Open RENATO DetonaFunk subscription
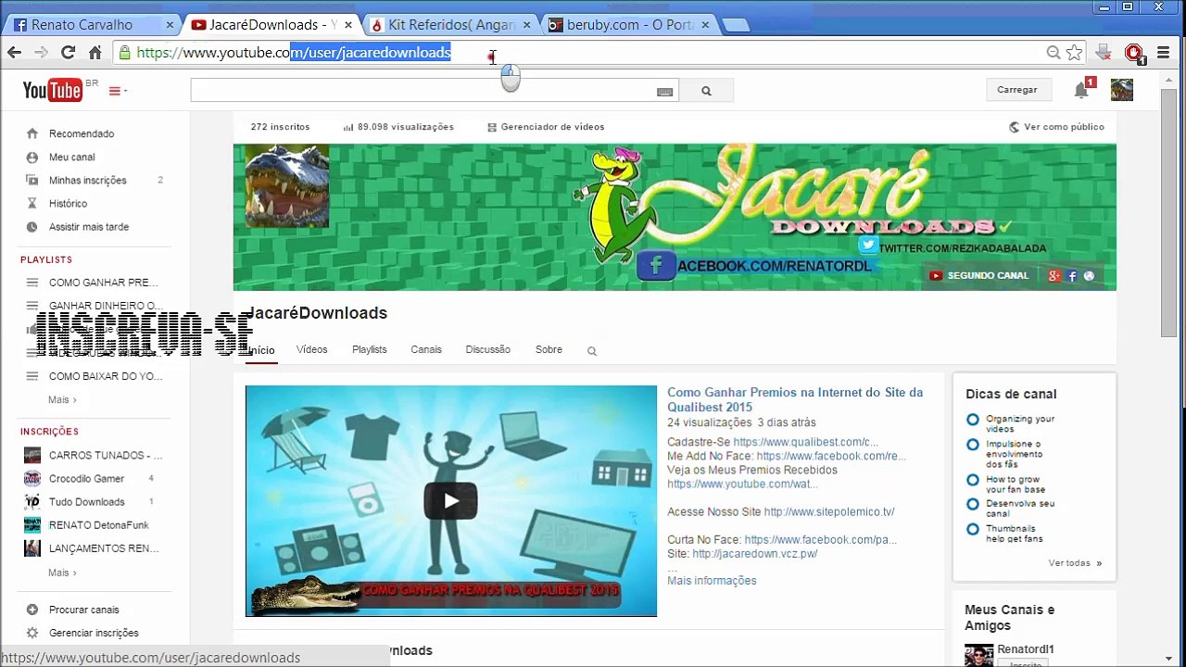This screenshot has width=1186, height=667. point(99,525)
